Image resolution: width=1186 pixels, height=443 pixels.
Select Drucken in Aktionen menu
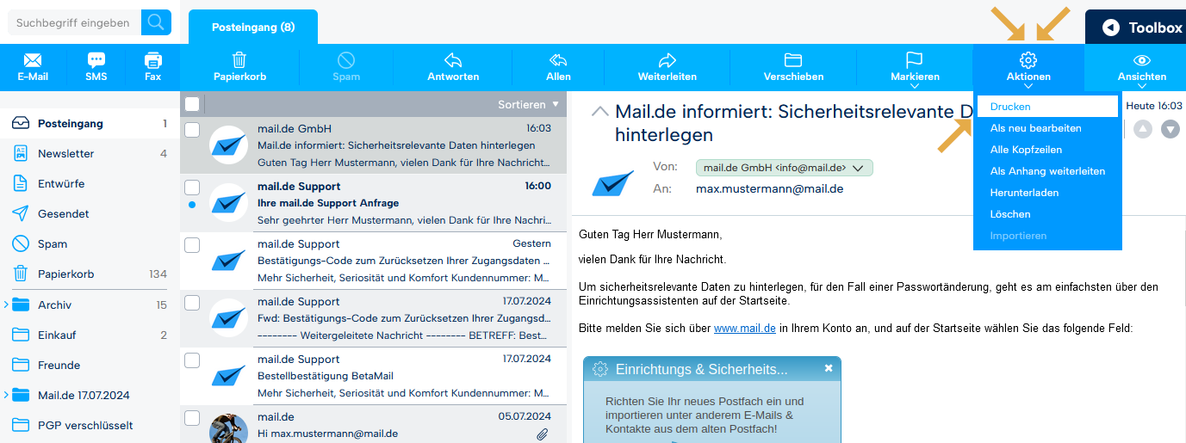(1047, 107)
